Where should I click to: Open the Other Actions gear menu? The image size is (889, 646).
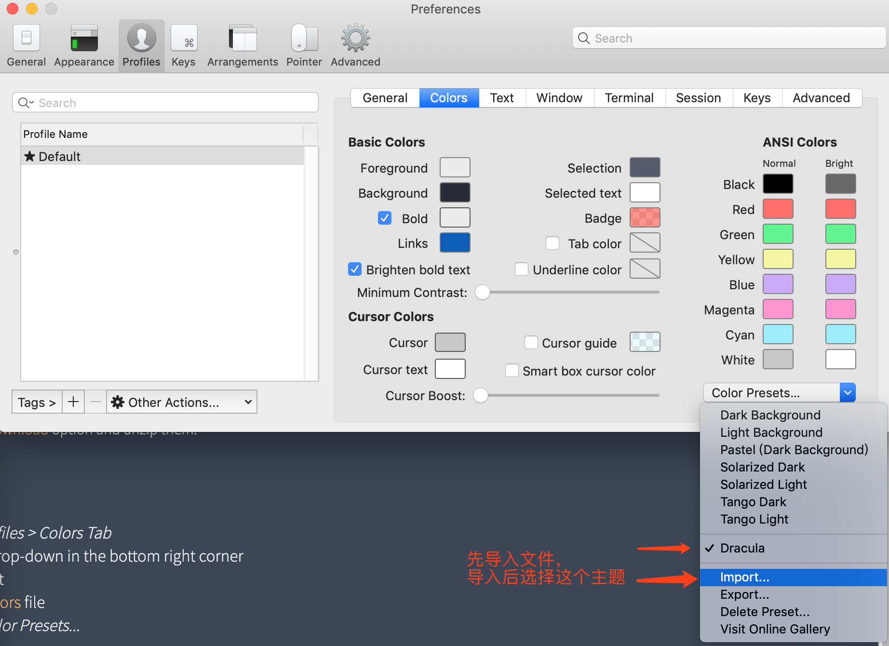tap(181, 402)
